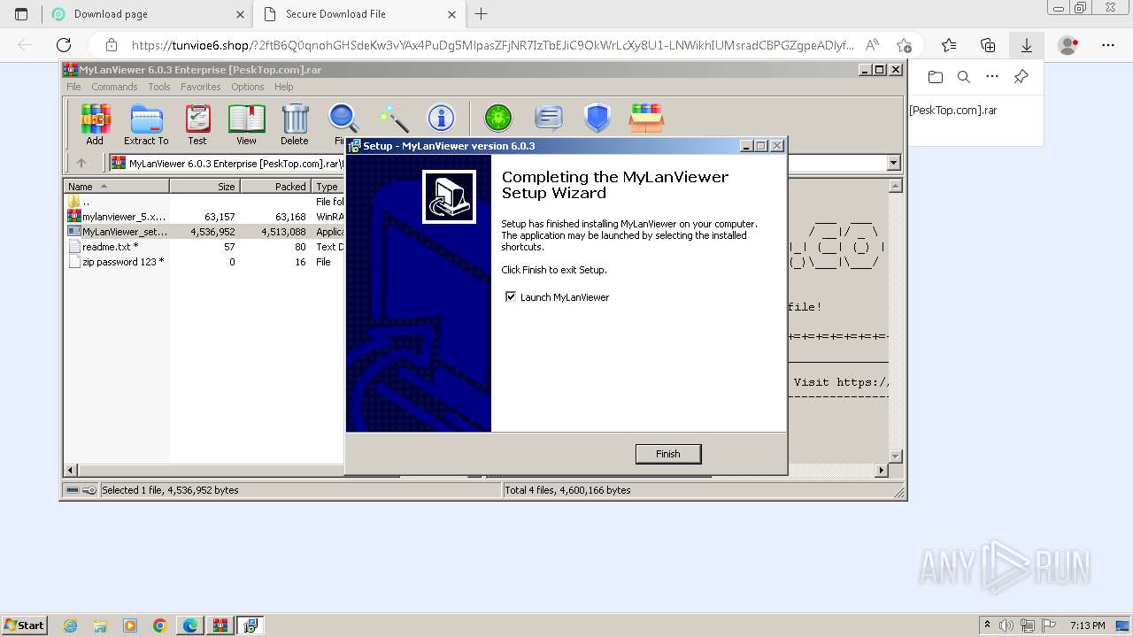Click the browser address bar URL
This screenshot has height=637, width=1133.
point(492,45)
